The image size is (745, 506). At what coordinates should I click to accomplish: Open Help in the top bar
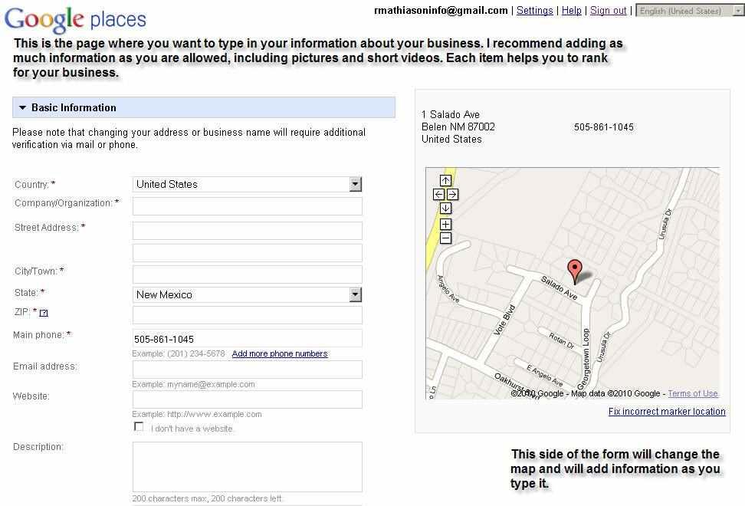pyautogui.click(x=571, y=11)
